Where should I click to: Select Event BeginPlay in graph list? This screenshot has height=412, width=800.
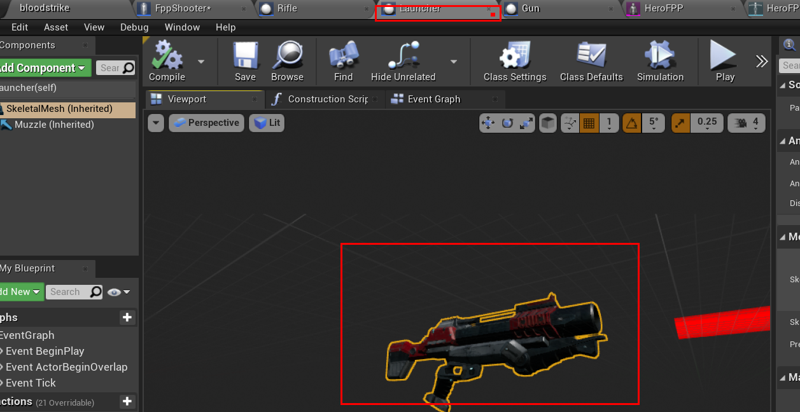pos(45,351)
